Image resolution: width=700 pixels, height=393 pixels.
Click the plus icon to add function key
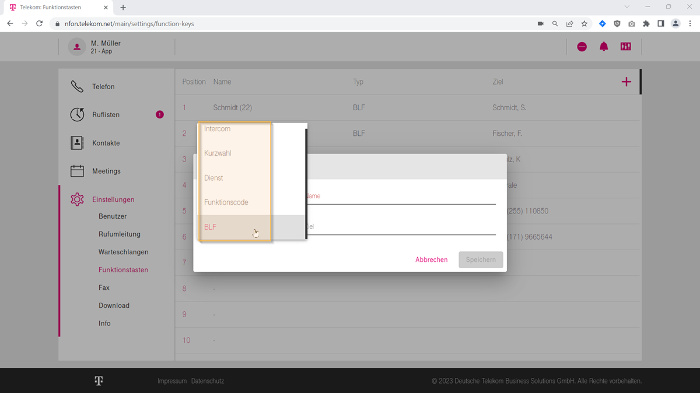626,82
